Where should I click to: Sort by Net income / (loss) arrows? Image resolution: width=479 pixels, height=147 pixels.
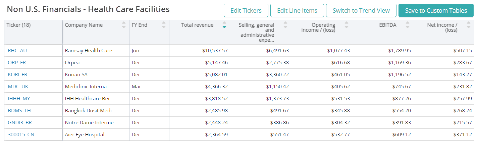click(x=469, y=25)
